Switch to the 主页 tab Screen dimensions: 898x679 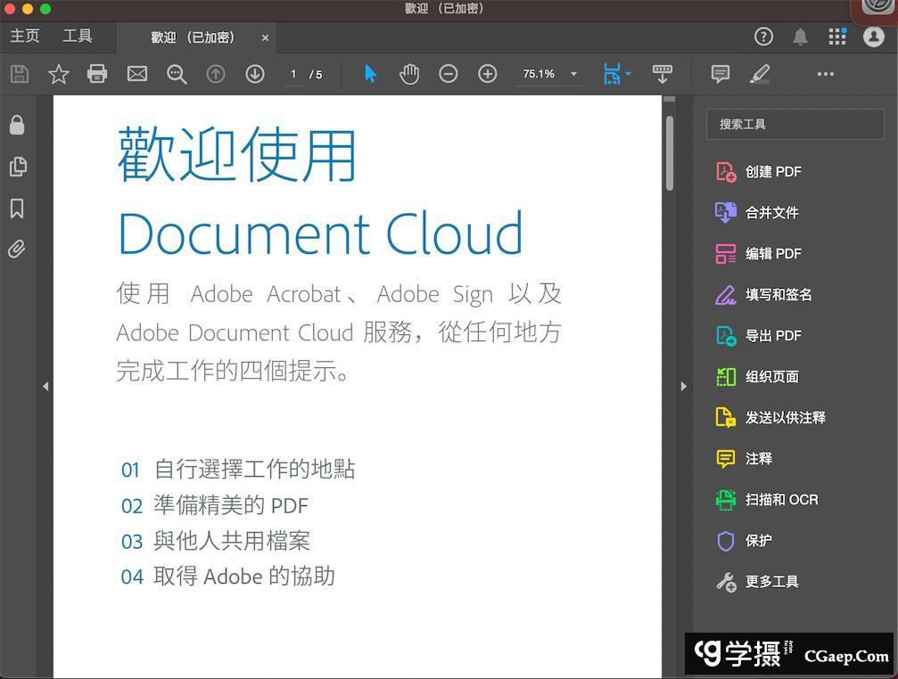click(x=25, y=37)
